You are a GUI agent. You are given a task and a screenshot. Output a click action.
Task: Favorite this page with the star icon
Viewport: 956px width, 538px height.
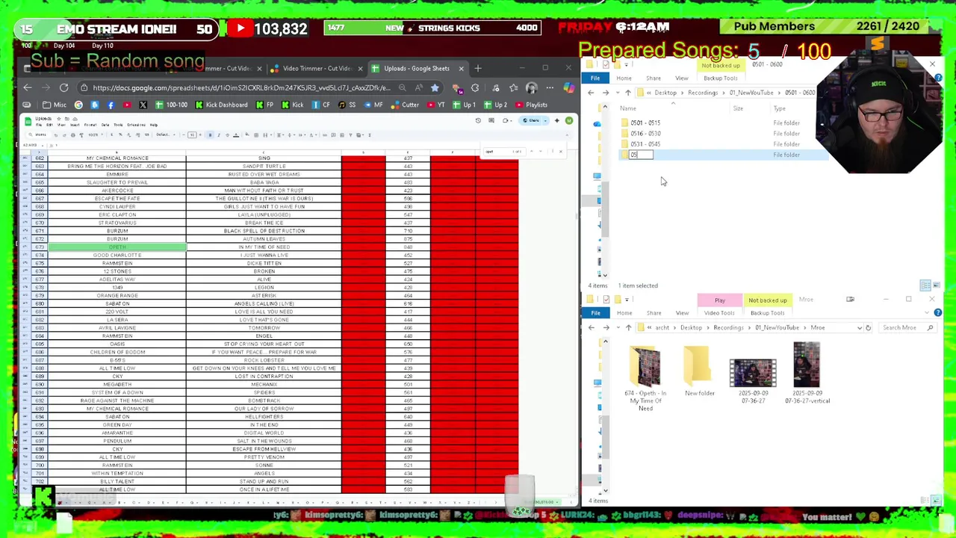coord(435,87)
